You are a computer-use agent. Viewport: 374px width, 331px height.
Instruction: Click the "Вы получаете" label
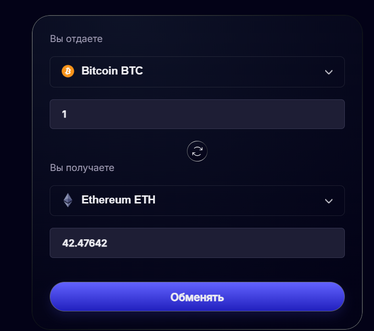pos(82,168)
